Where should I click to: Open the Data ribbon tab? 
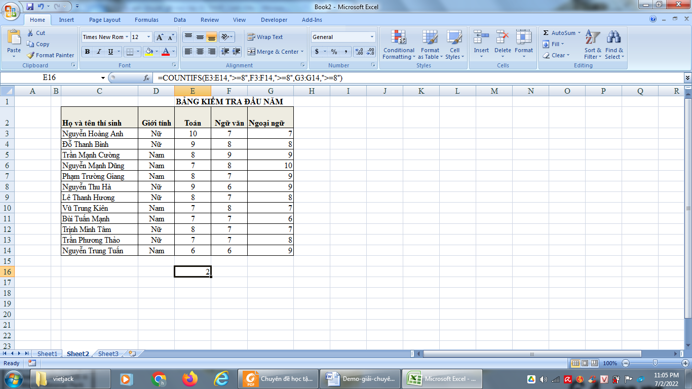click(x=180, y=20)
